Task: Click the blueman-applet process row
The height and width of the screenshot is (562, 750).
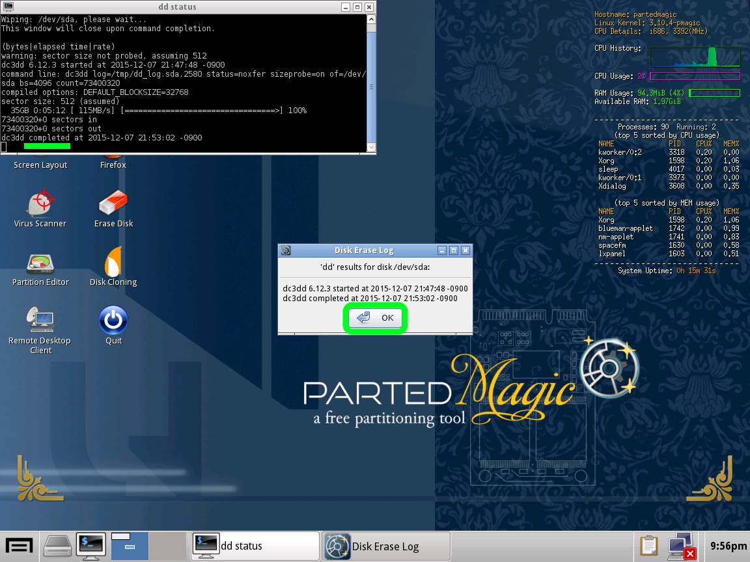Action: pyautogui.click(x=669, y=228)
